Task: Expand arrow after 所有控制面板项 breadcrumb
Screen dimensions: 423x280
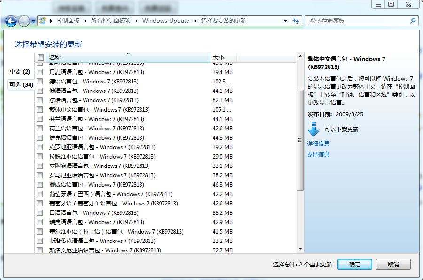Action: click(136, 21)
